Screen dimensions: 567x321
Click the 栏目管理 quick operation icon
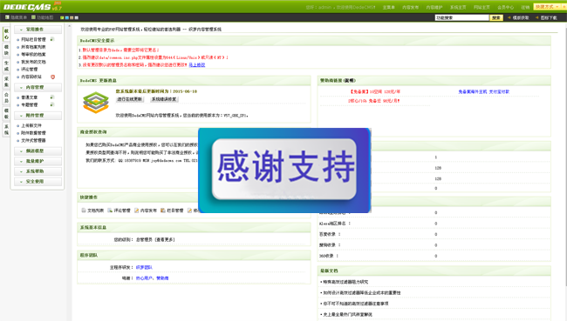tap(163, 211)
